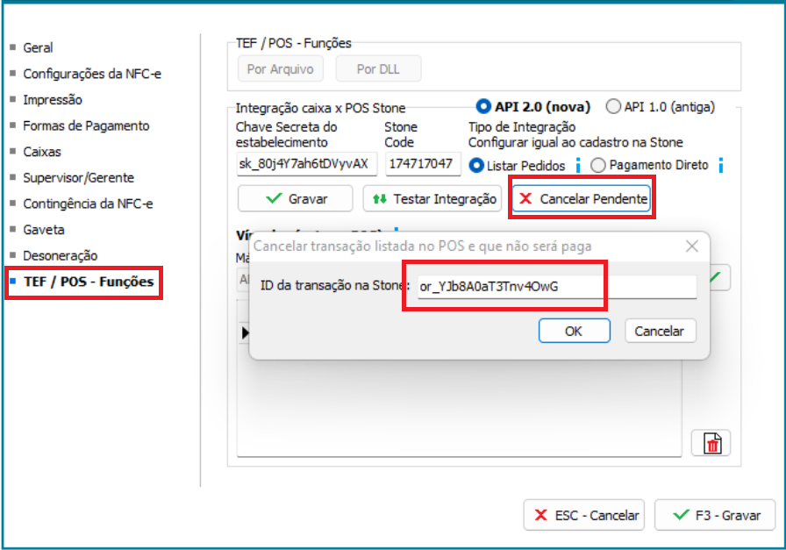The image size is (786, 550).
Task: Close the cancel transaction dialog
Action: pyautogui.click(x=691, y=246)
